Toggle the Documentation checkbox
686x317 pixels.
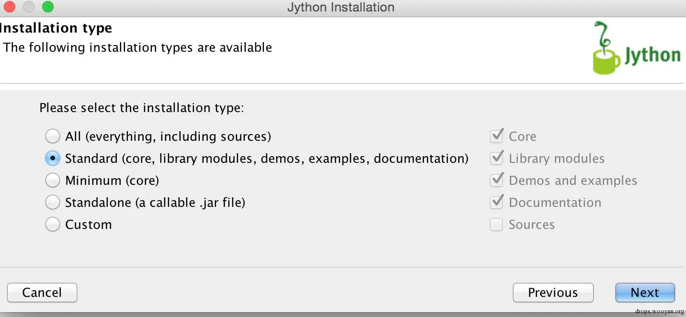pos(496,203)
